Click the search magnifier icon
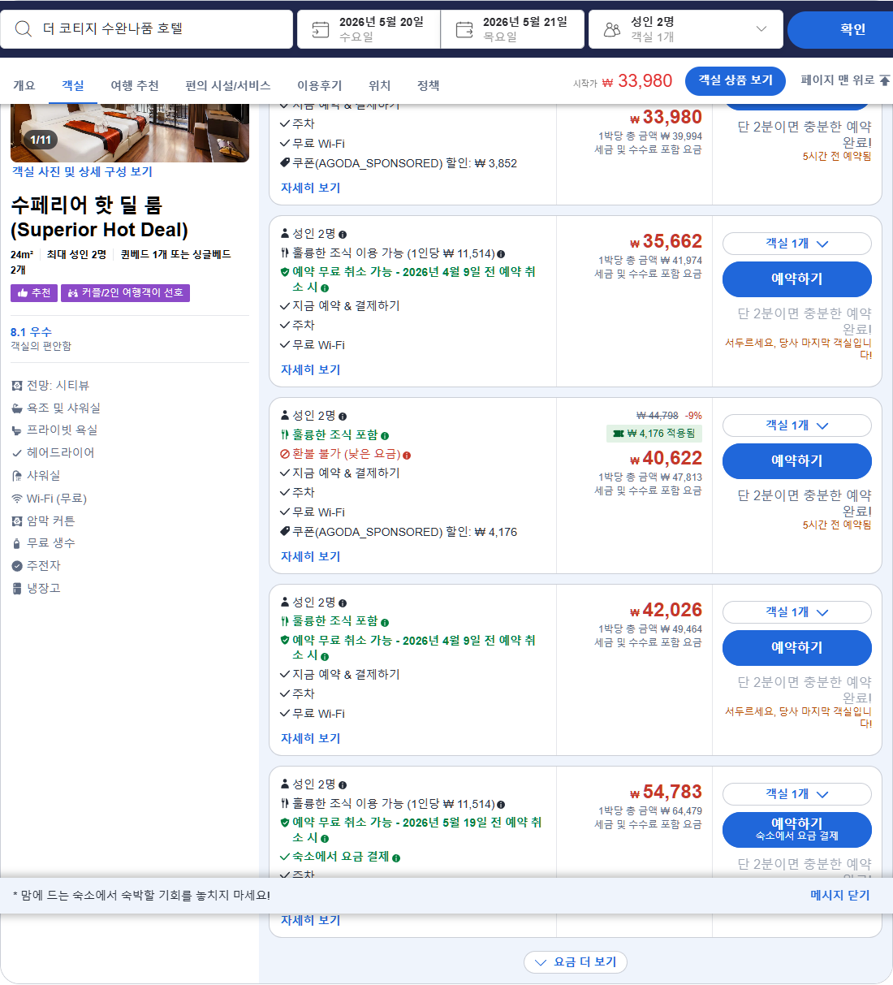 pos(23,29)
